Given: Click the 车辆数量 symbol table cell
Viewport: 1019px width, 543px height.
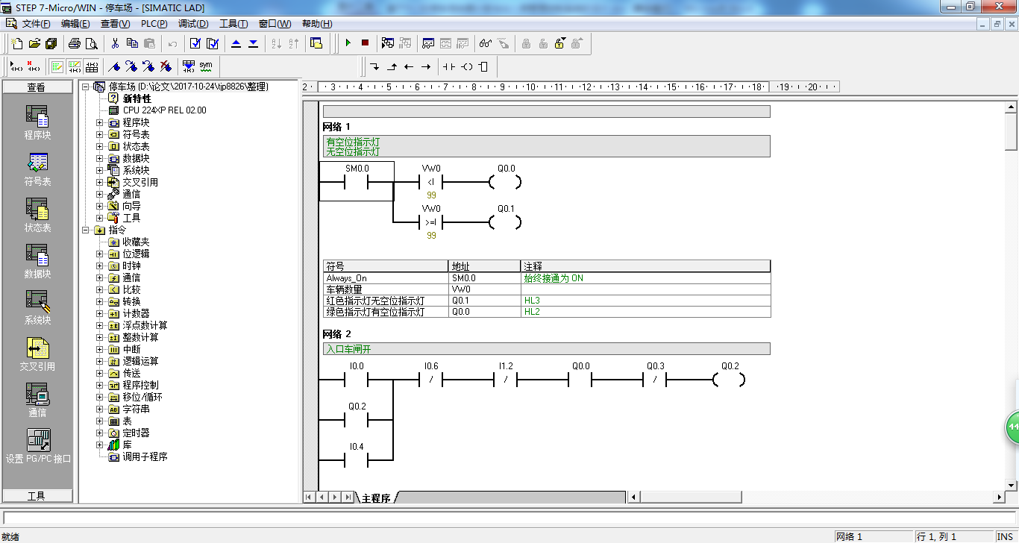Looking at the screenshot, I should 385,289.
